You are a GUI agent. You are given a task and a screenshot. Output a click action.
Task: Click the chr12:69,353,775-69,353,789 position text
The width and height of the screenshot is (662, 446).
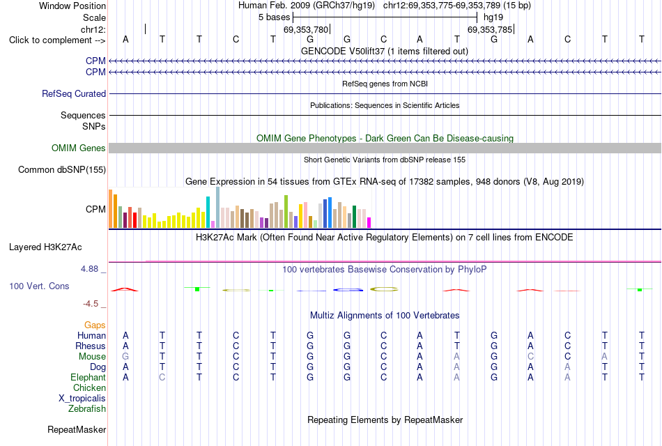[442, 6]
